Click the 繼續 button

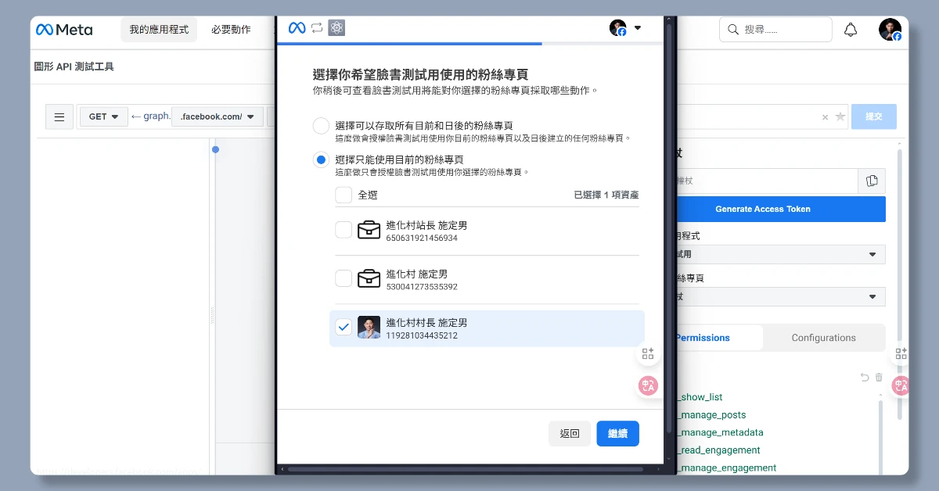coord(617,434)
